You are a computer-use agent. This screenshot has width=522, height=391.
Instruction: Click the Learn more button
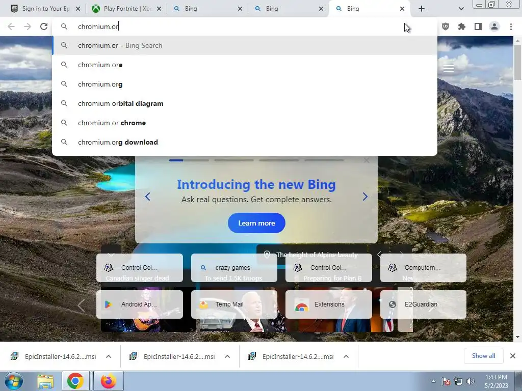(x=256, y=223)
